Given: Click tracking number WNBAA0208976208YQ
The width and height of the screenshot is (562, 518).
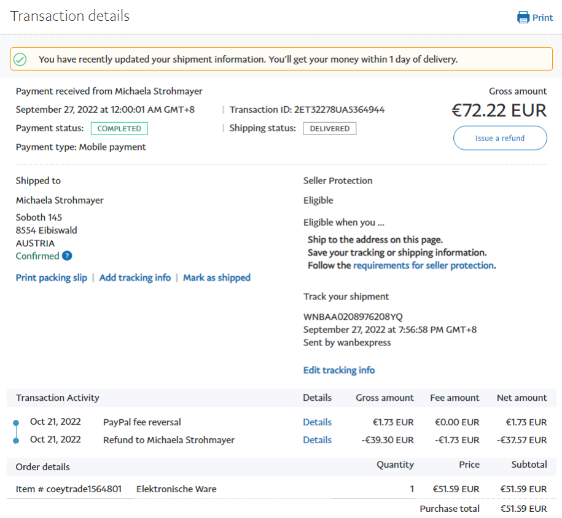Looking at the screenshot, I should pyautogui.click(x=353, y=317).
